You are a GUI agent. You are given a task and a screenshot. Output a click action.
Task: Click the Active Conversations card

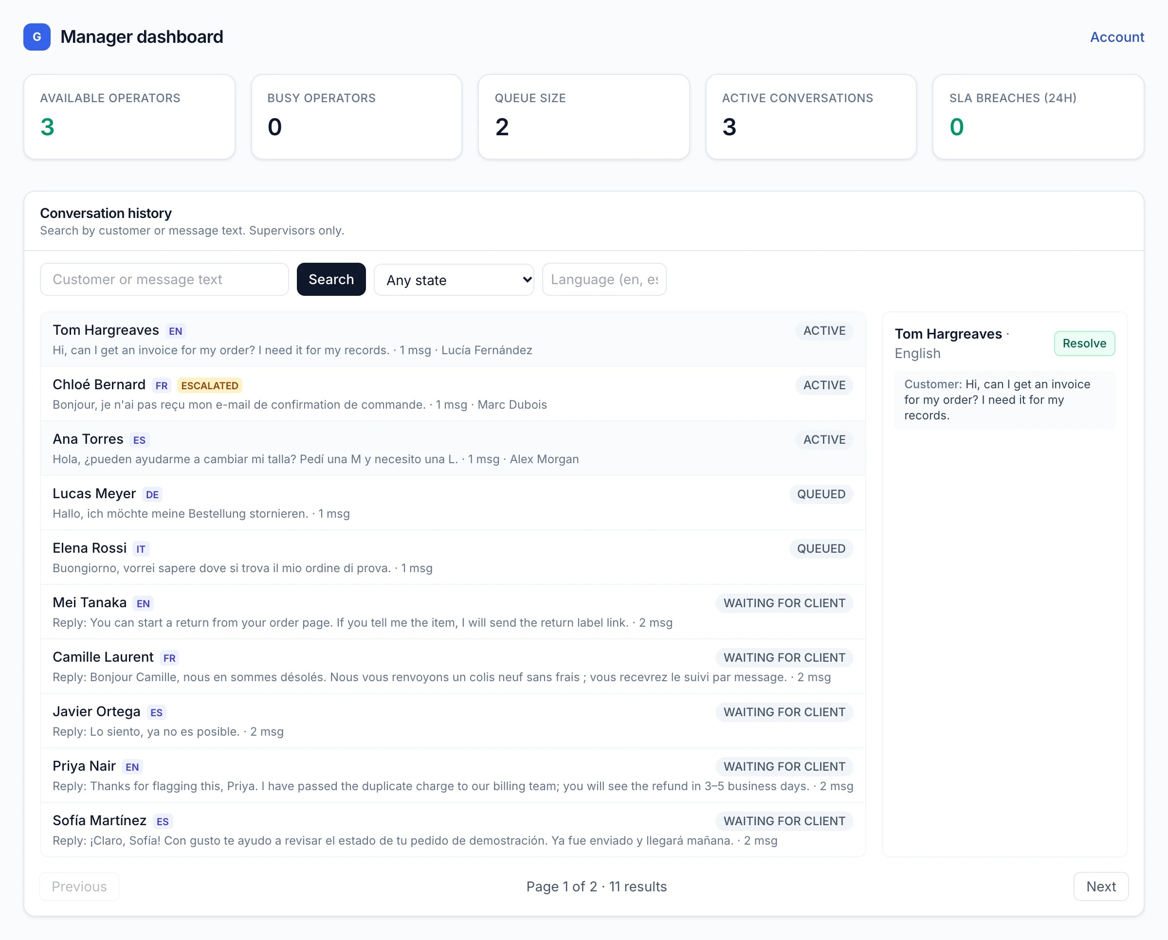811,117
